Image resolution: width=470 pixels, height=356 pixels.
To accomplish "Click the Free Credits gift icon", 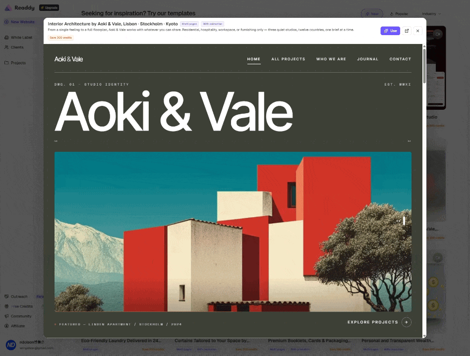I will tap(6, 307).
